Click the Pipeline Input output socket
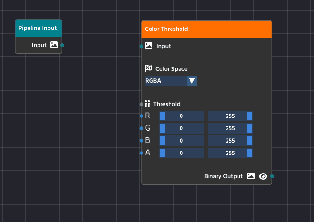The width and height of the screenshot is (314, 222). 62,45
